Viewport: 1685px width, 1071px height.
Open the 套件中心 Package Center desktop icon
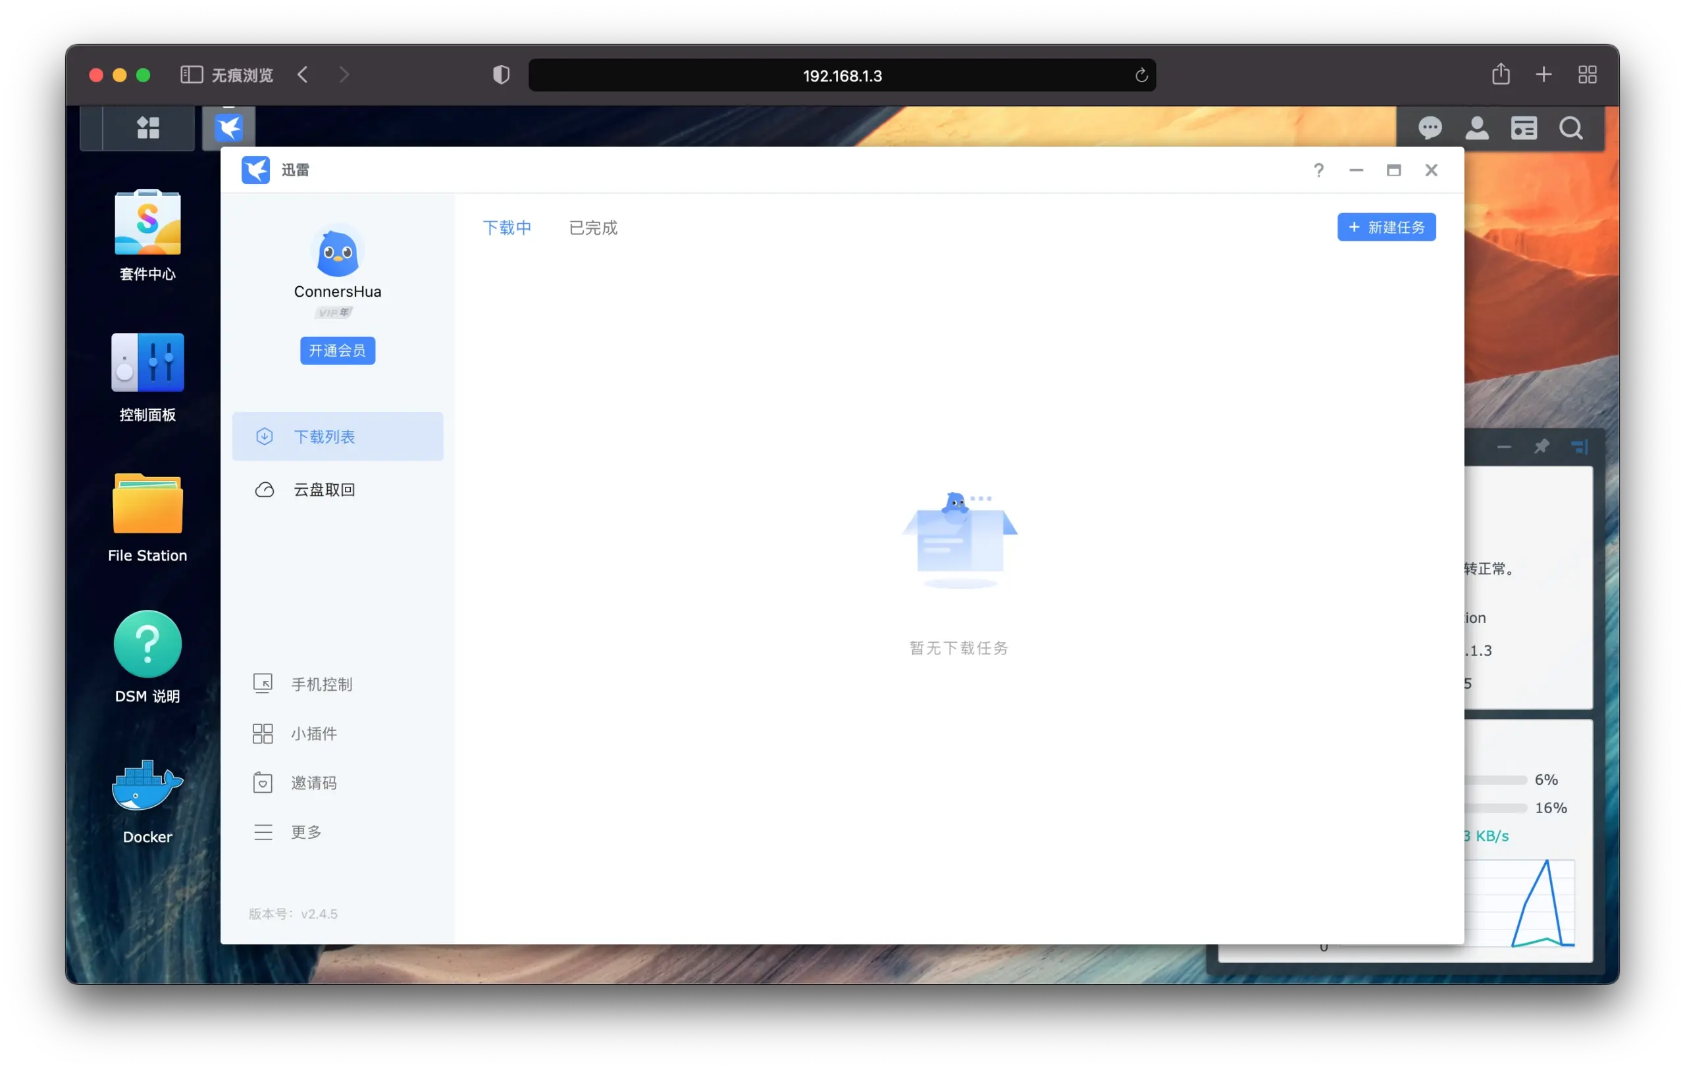coord(147,235)
